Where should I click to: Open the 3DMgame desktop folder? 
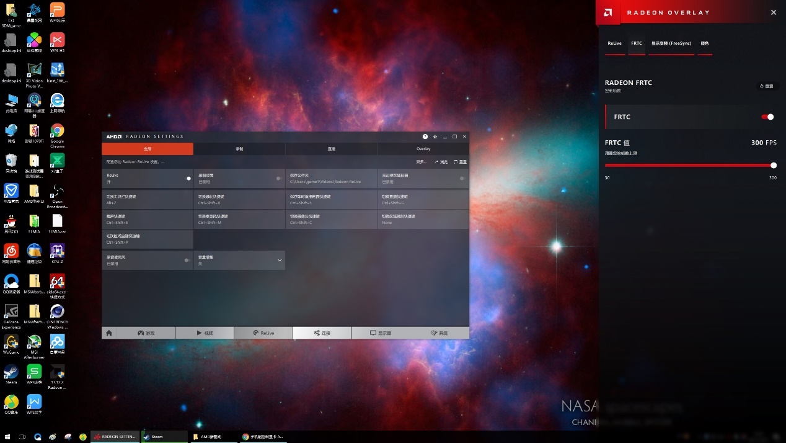(x=11, y=14)
